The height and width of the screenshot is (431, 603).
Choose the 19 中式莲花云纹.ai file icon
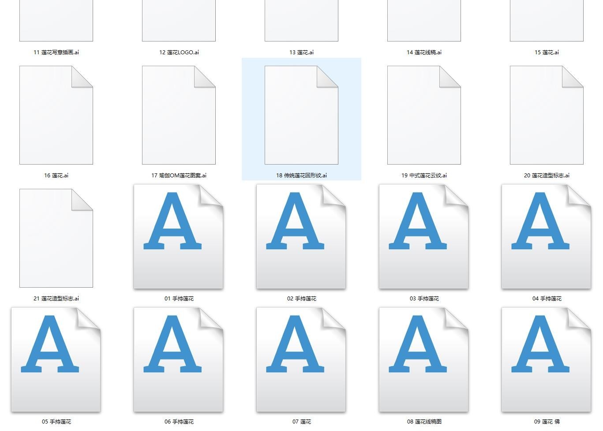424,115
